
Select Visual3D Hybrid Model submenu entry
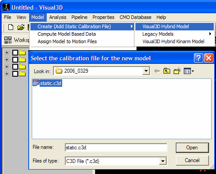[x=175, y=26]
